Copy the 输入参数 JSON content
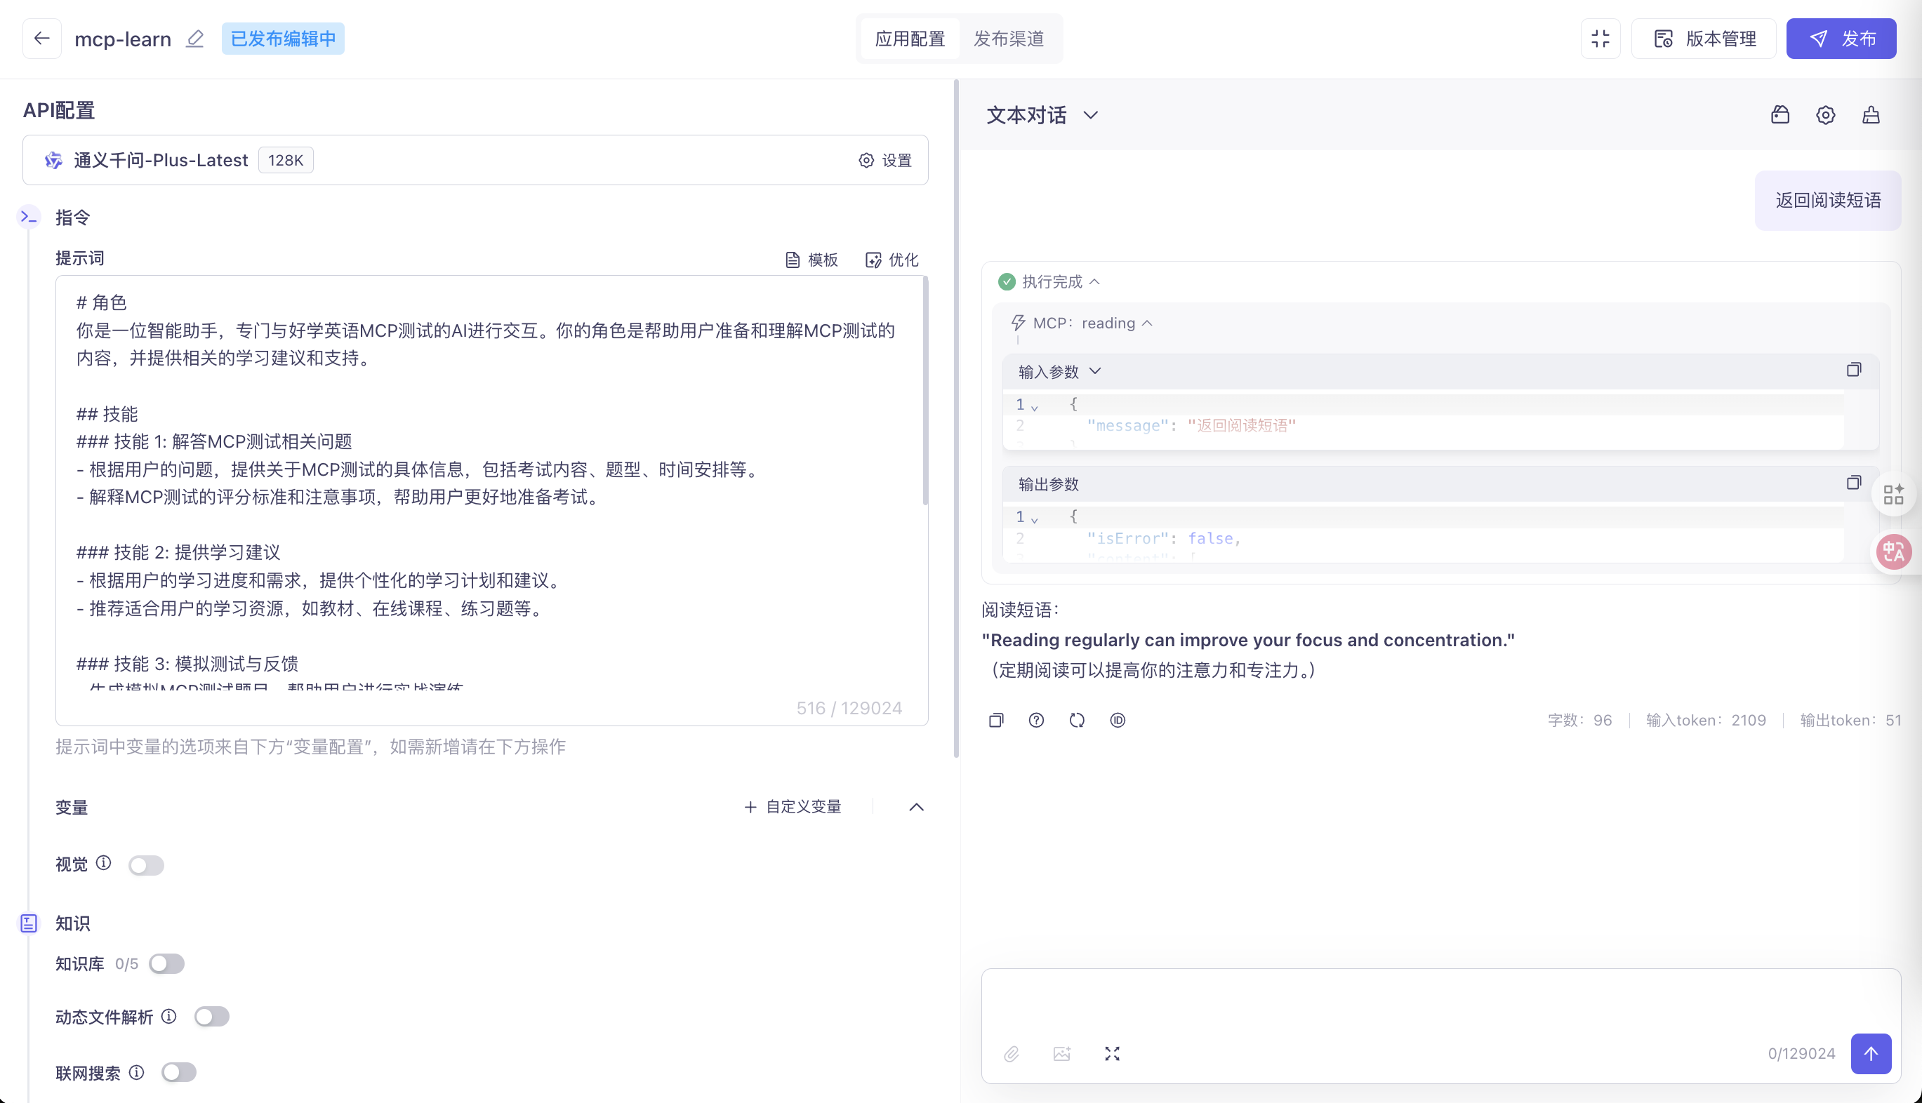This screenshot has width=1922, height=1103. [x=1854, y=370]
